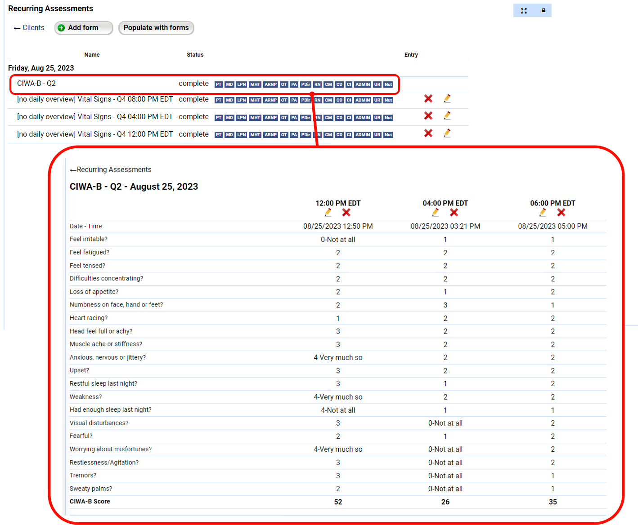The width and height of the screenshot is (638, 525).
Task: Click the lock icon
Action: pyautogui.click(x=543, y=10)
